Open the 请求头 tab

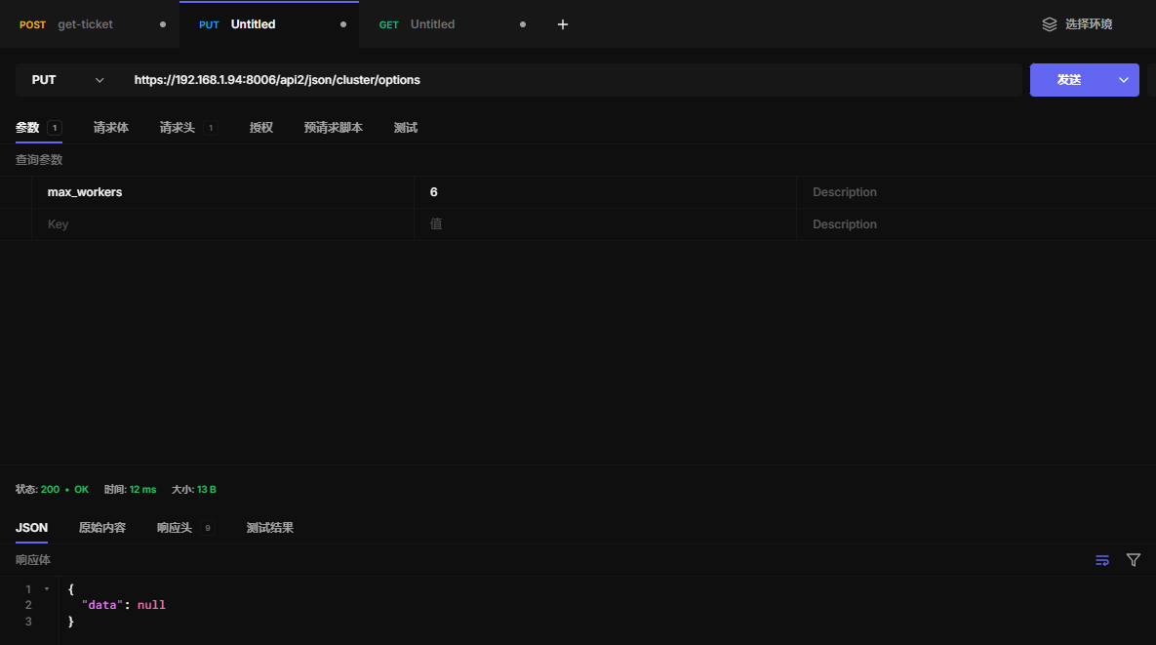(x=178, y=128)
